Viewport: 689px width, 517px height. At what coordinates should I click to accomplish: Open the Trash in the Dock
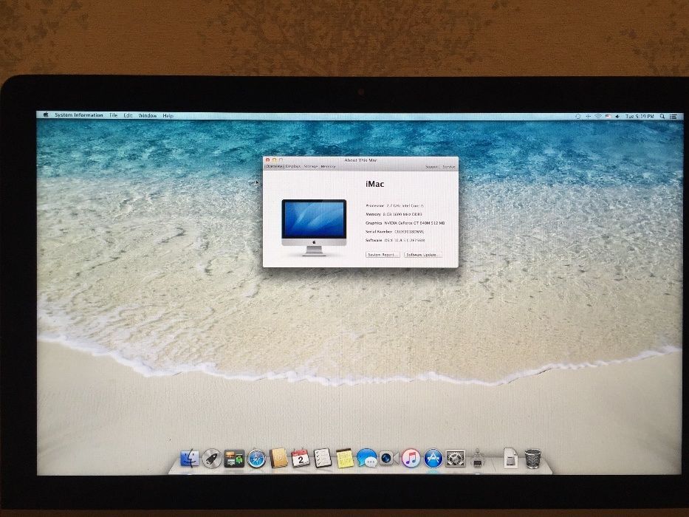tap(532, 458)
